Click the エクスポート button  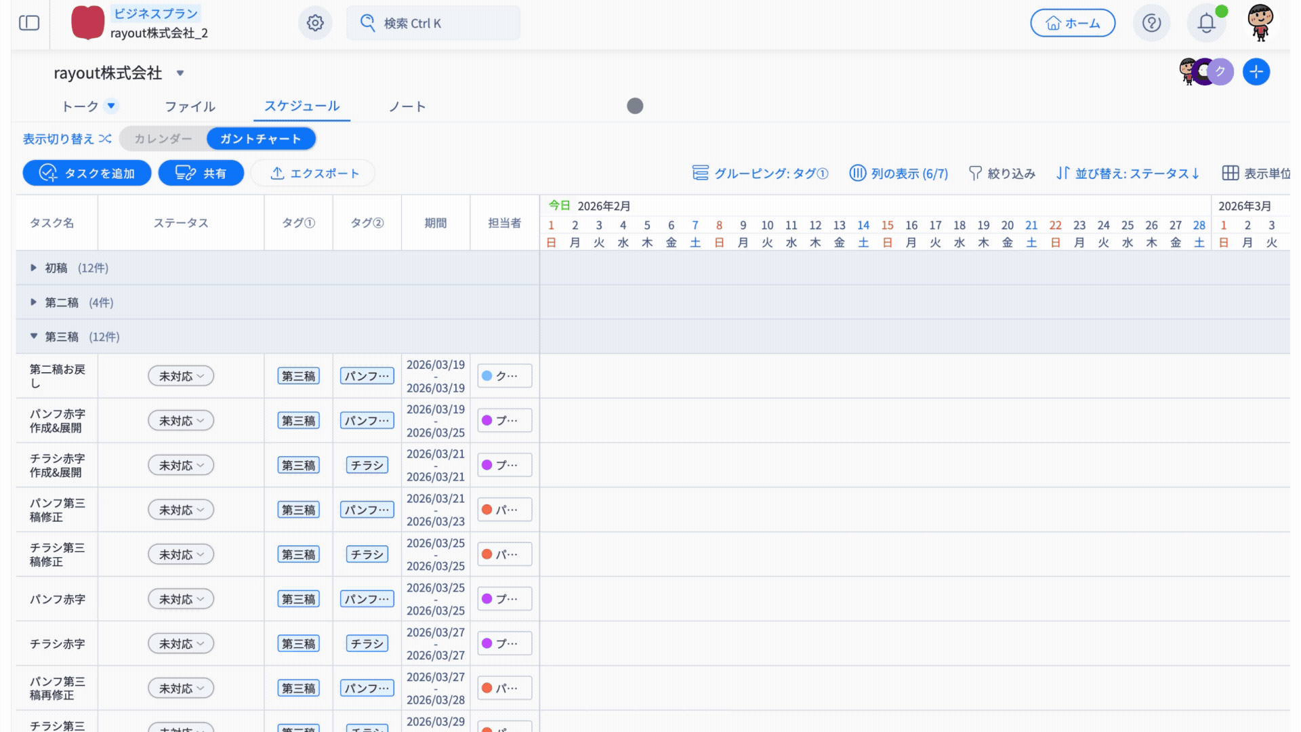click(314, 174)
